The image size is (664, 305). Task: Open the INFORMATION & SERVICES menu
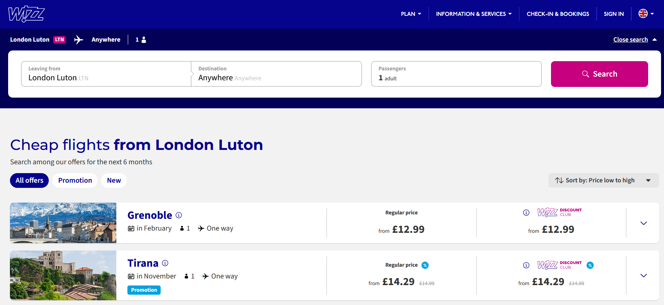473,14
